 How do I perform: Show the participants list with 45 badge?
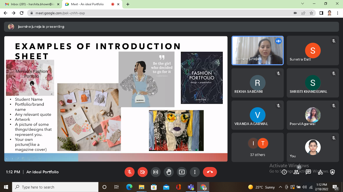(x=296, y=172)
